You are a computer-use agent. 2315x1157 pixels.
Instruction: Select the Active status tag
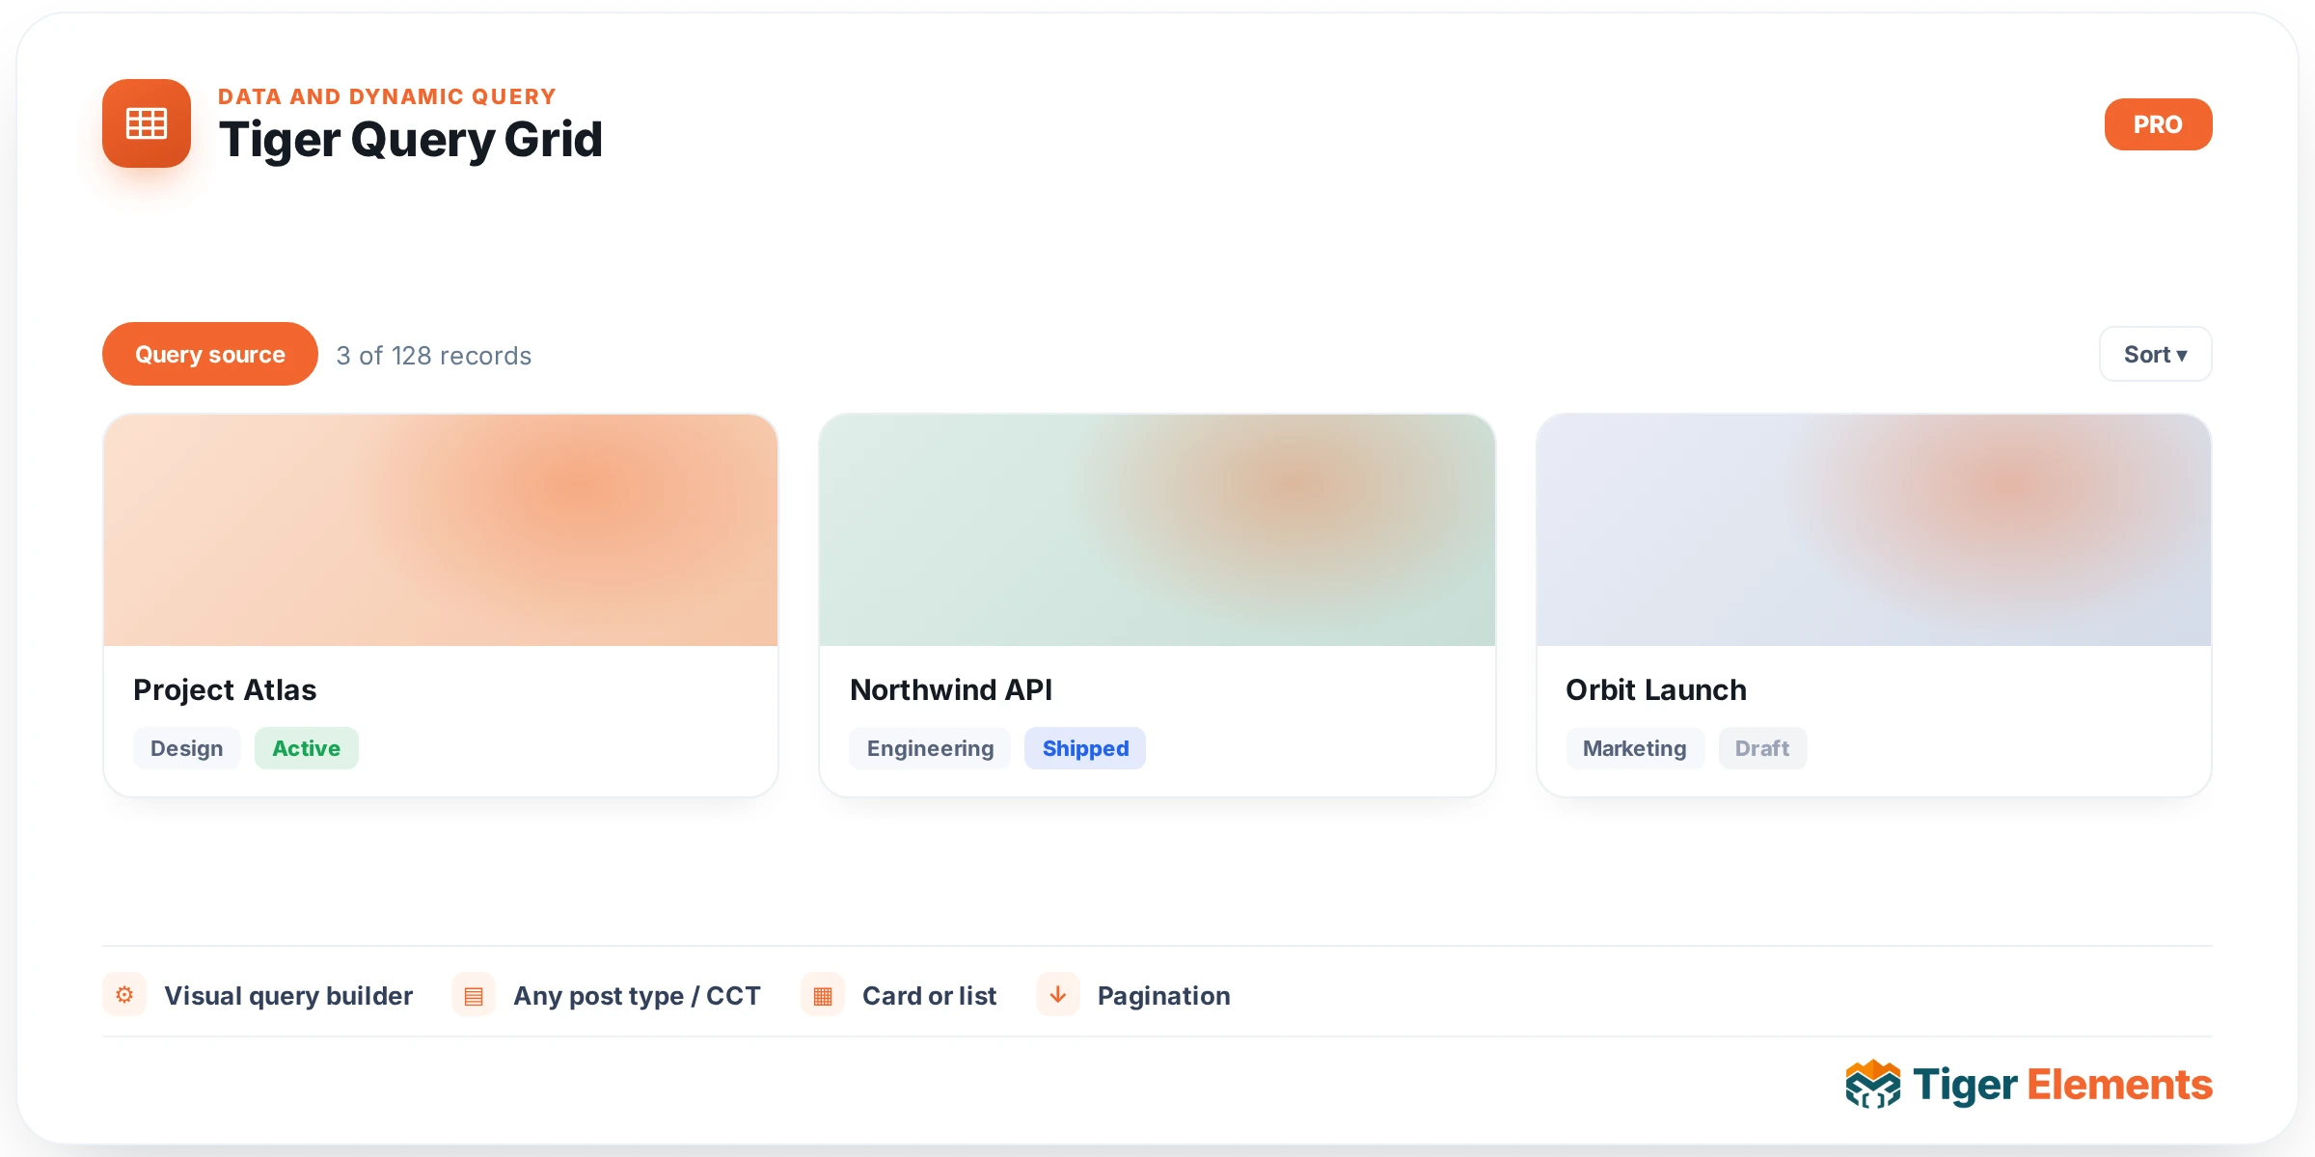tap(307, 748)
